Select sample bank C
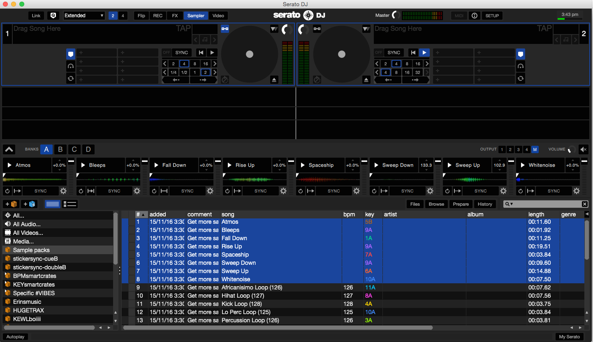 coord(74,149)
